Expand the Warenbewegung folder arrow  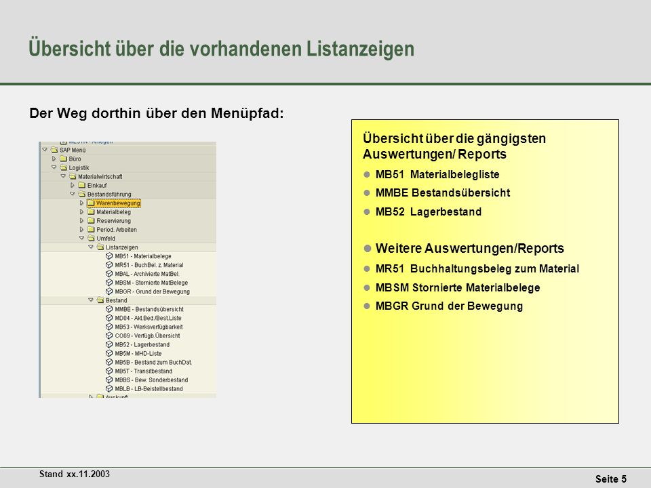(81, 203)
